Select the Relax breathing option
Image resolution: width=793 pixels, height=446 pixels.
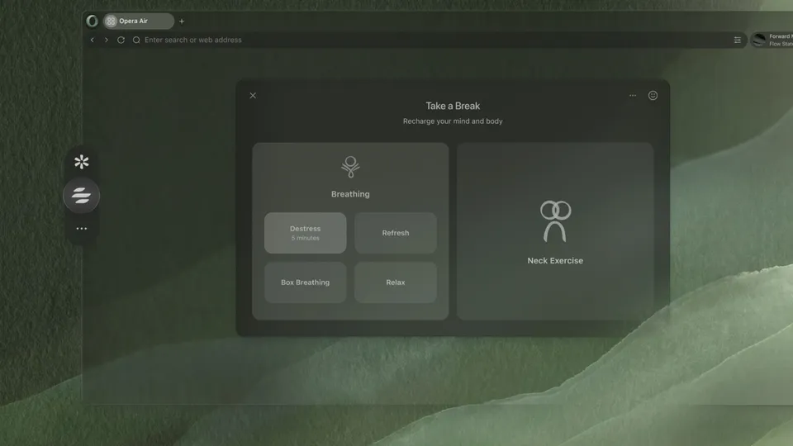(396, 282)
